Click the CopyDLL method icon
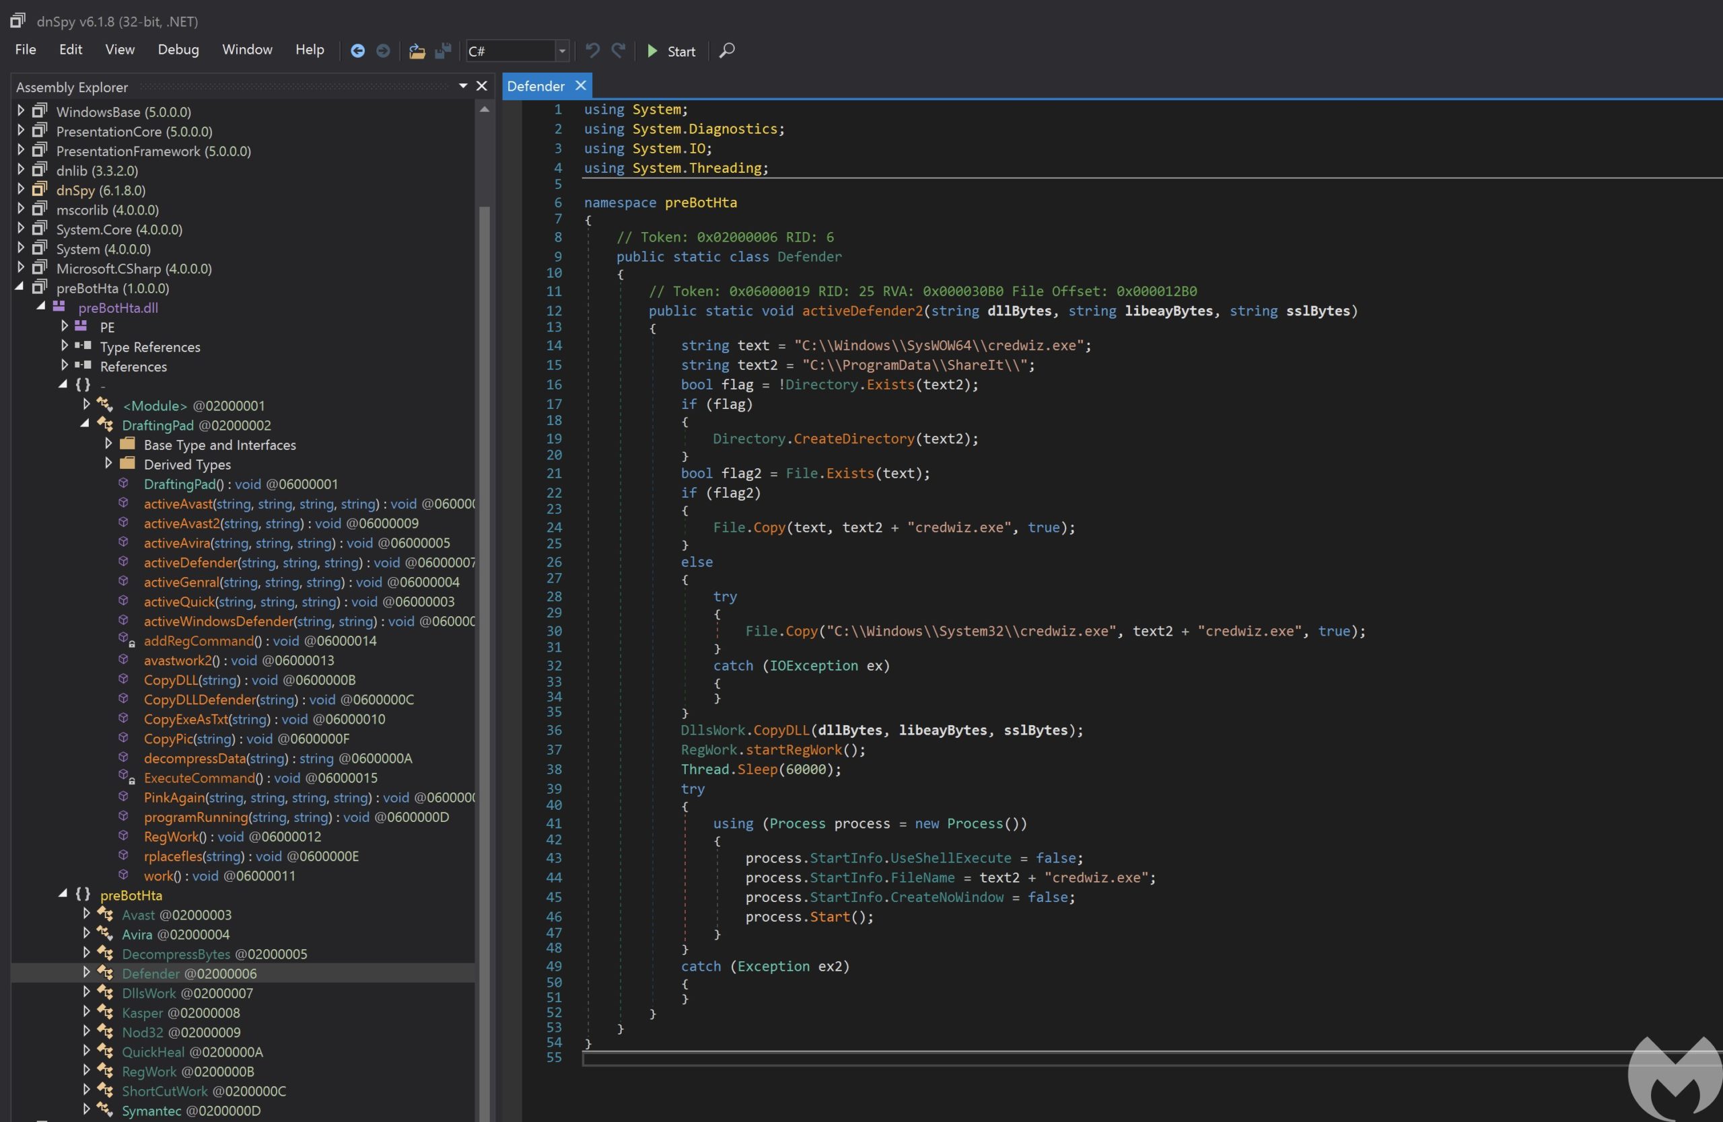This screenshot has width=1723, height=1122. [x=124, y=679]
